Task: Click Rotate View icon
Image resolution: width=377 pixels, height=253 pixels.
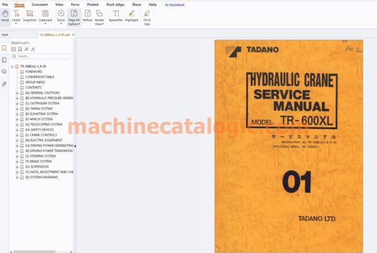Action: pos(99,13)
